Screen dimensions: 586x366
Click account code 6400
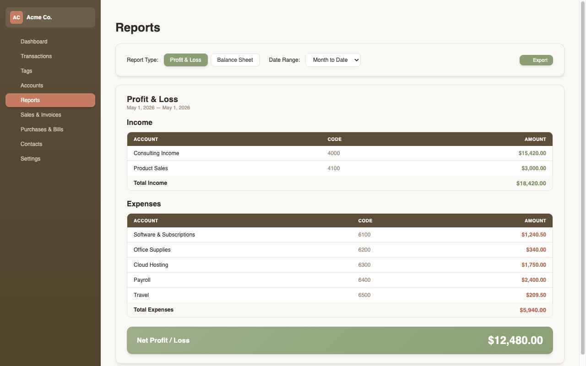point(364,280)
